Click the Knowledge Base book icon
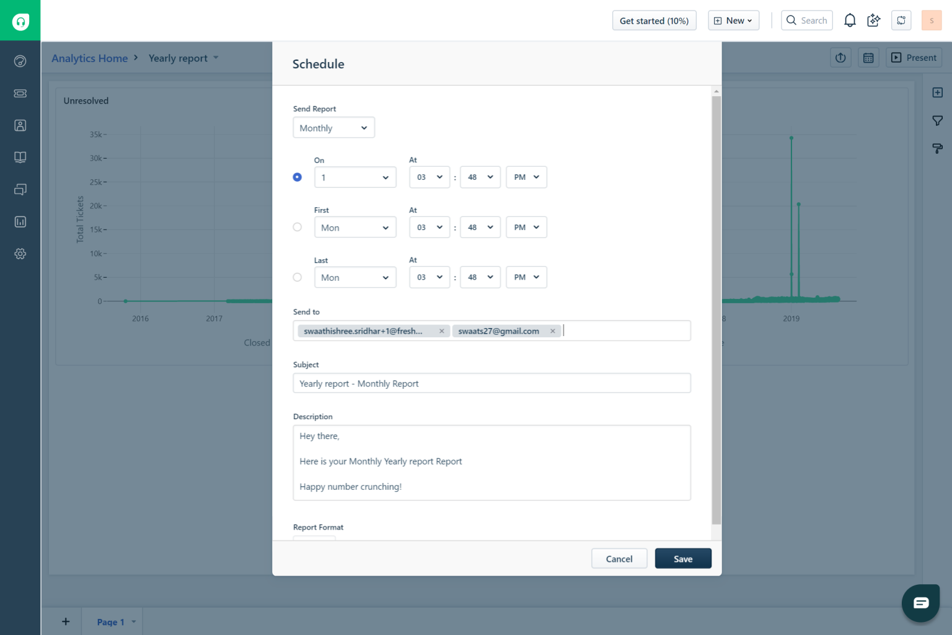Screen dimensions: 952x635 tap(20, 157)
